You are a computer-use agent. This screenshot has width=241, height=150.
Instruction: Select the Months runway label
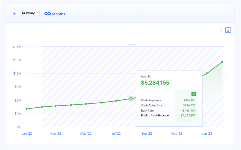coord(59,14)
